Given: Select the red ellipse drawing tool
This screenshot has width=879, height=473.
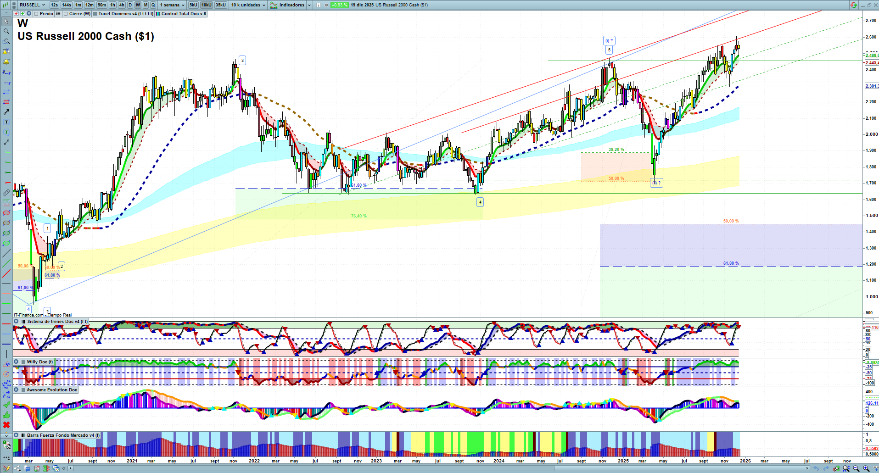Looking at the screenshot, I should pos(6,213).
